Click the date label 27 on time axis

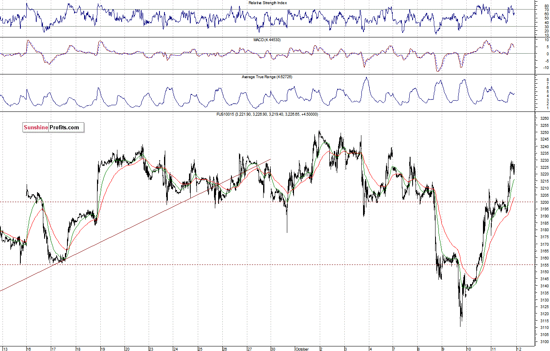pos(249,349)
